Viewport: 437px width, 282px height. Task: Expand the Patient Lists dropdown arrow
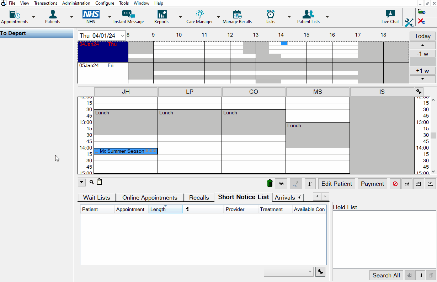coord(327,17)
